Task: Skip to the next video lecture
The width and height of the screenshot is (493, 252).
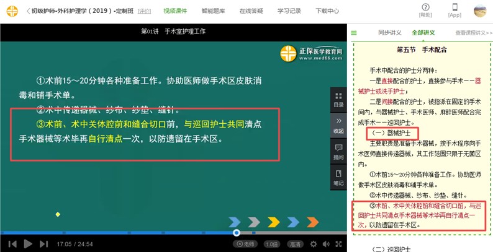Action: pos(43,244)
